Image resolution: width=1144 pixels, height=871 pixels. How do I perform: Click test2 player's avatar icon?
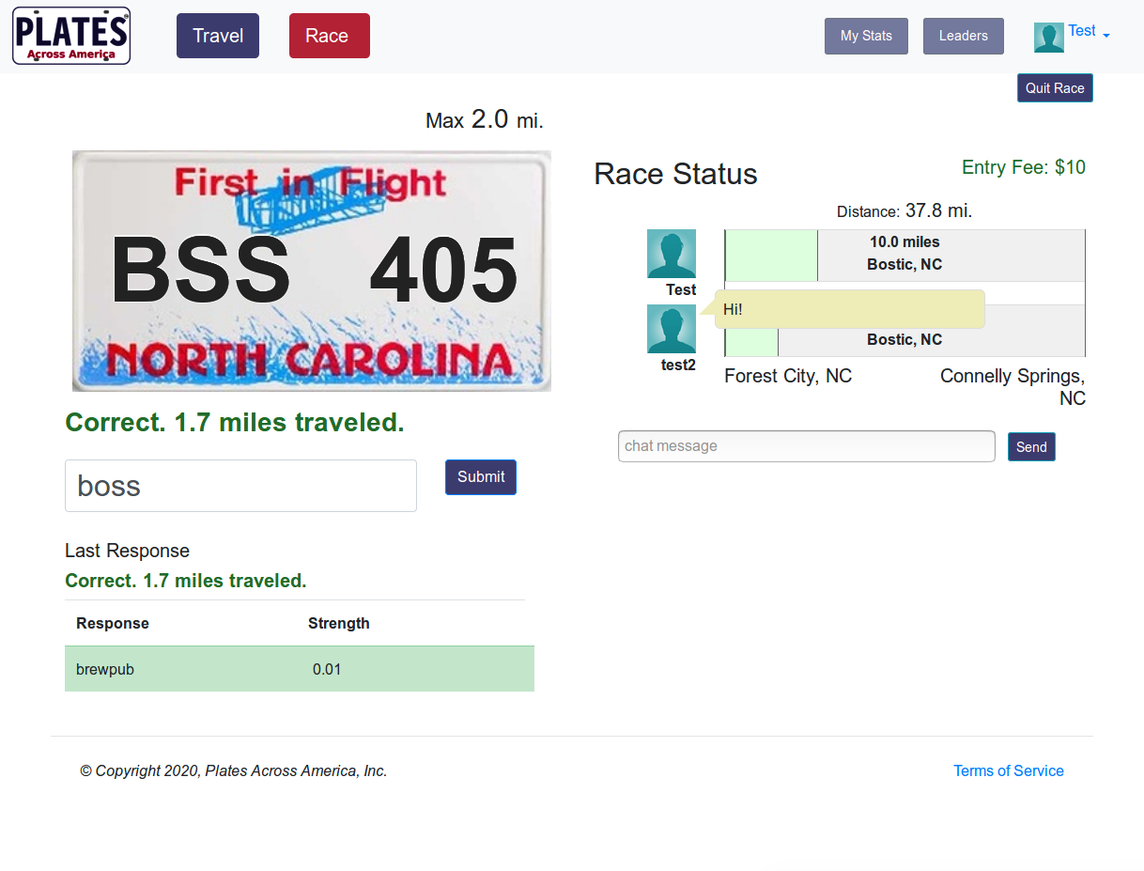pos(672,329)
